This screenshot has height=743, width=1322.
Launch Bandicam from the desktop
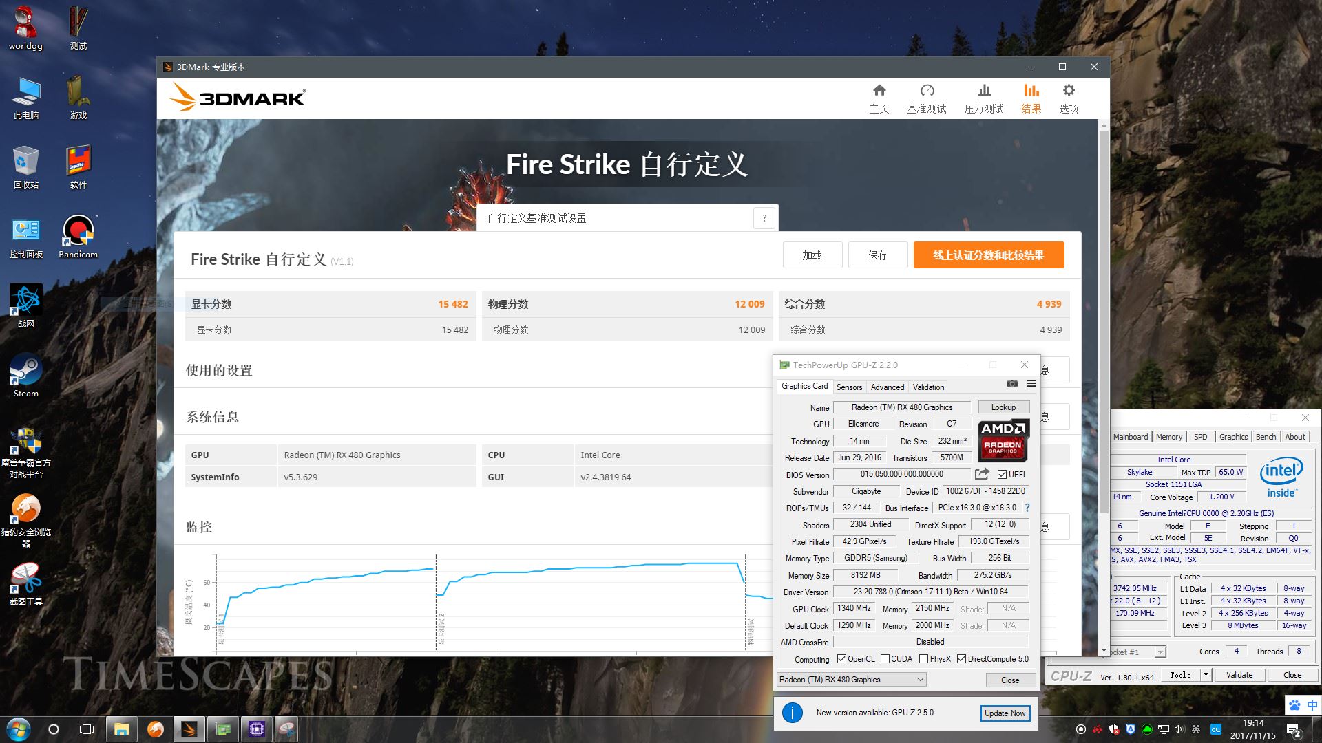(78, 237)
